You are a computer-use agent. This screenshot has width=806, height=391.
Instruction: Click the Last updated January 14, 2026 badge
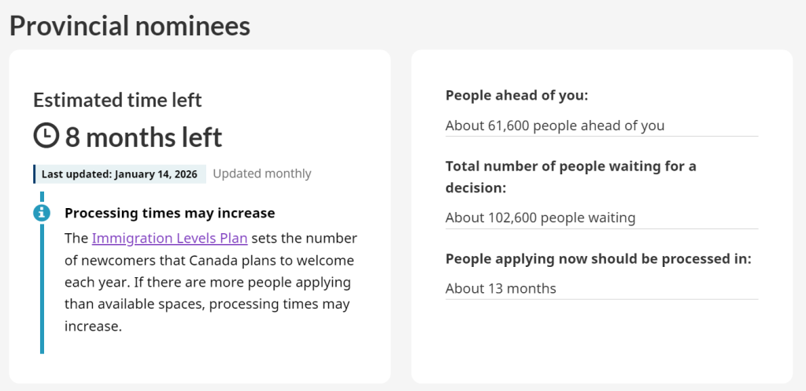pos(120,174)
